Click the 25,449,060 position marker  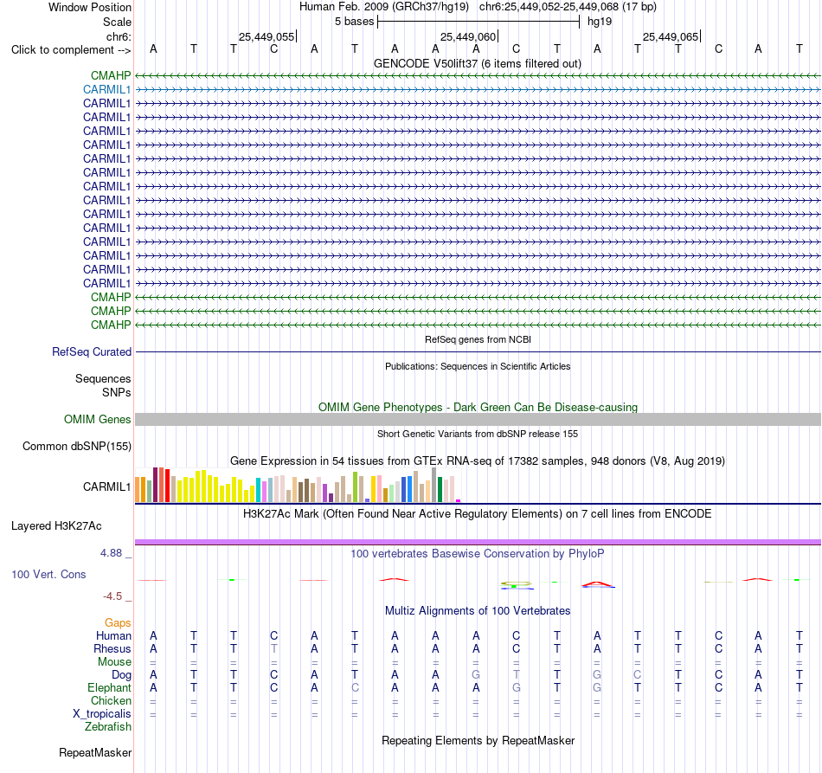point(468,36)
